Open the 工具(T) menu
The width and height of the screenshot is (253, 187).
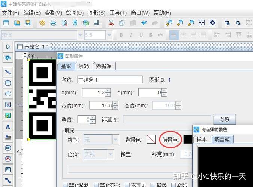pyautogui.click(x=118, y=13)
